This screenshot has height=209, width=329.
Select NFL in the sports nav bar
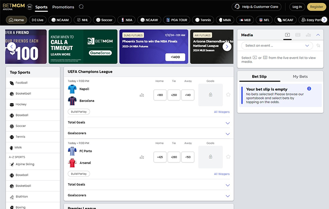pyautogui.click(x=264, y=20)
